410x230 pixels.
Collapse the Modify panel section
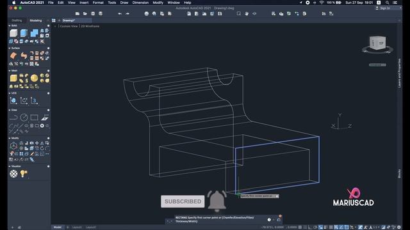coord(10,138)
